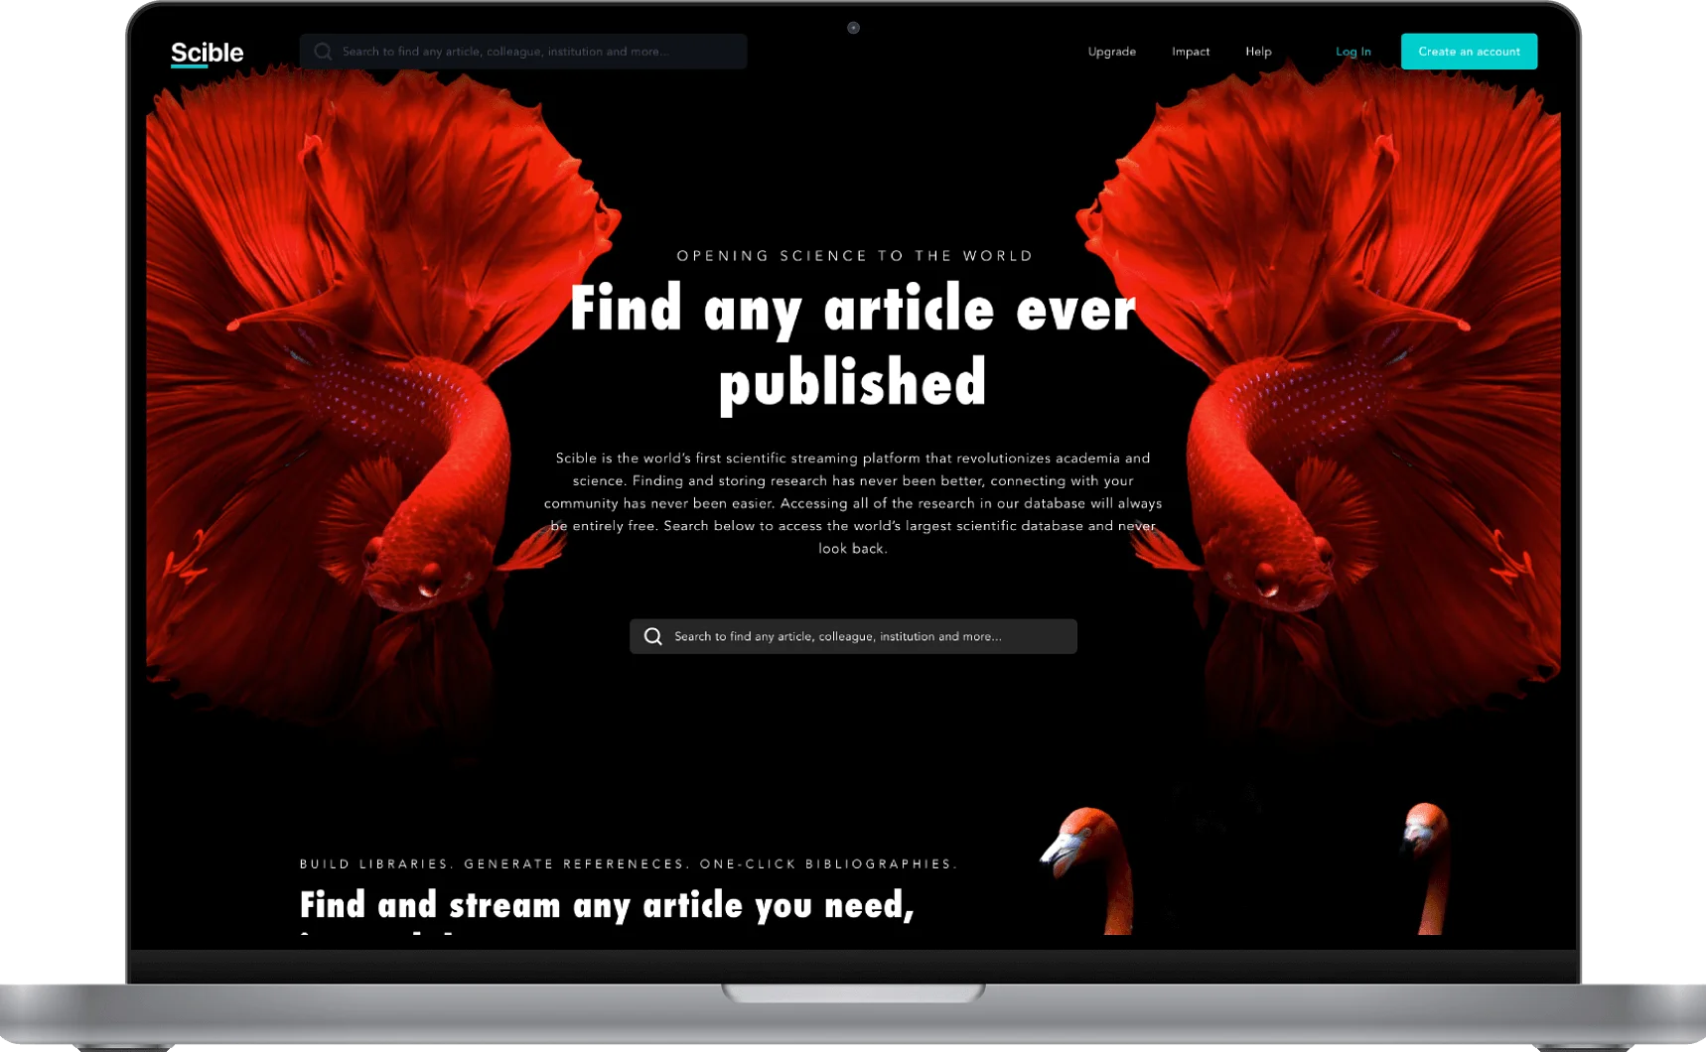Click the 'OPENING SCIENCE TO THE WORLD' tagline

click(x=855, y=256)
